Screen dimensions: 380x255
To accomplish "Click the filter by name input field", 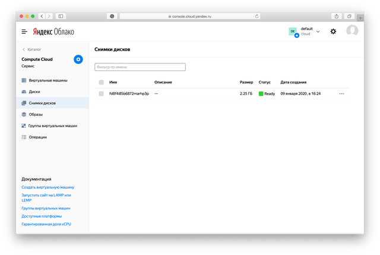I will (140, 67).
